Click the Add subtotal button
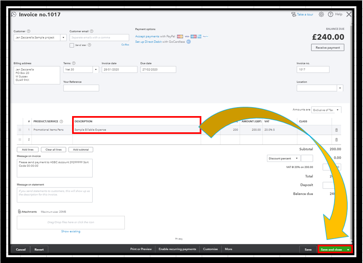 coord(81,150)
